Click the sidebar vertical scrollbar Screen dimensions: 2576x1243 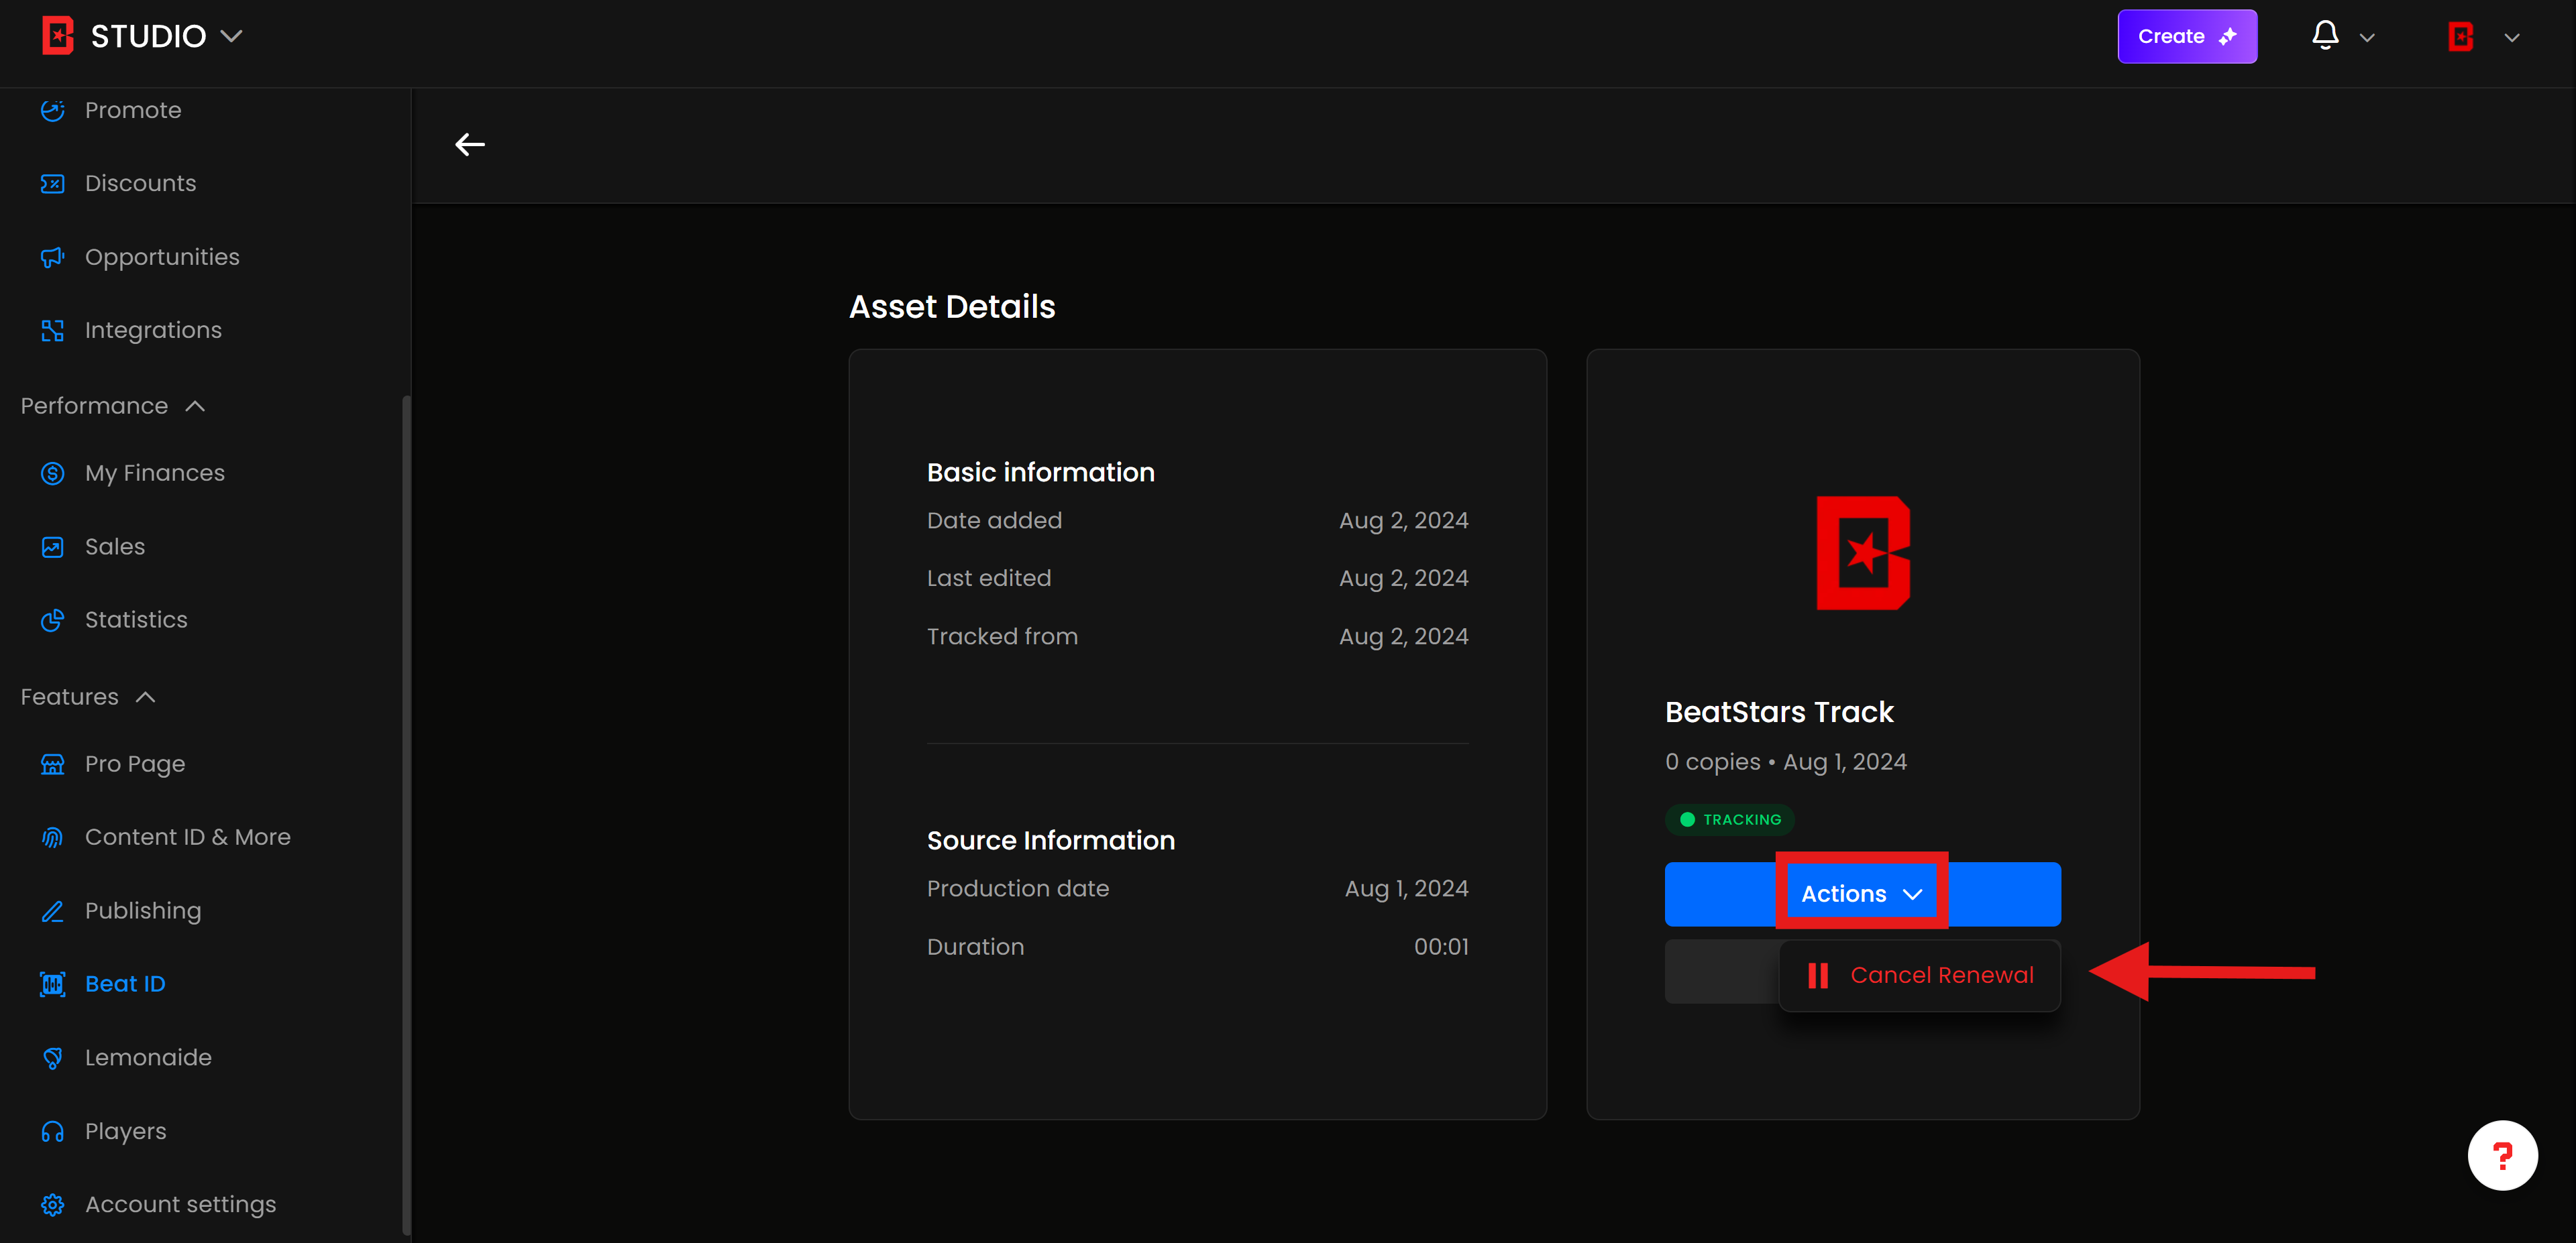click(406, 815)
